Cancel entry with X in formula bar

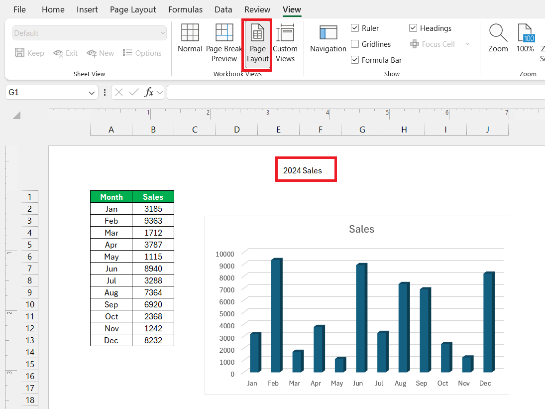[x=119, y=92]
